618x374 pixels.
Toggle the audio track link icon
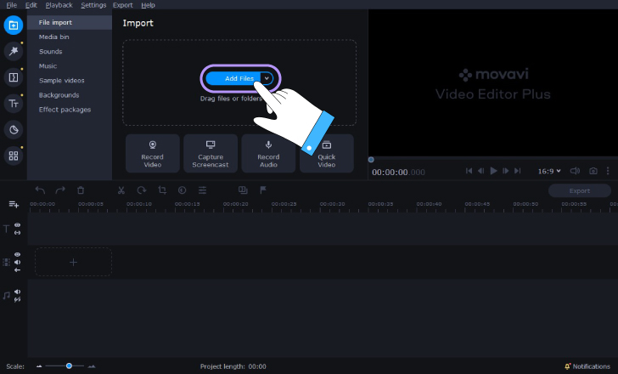click(x=17, y=300)
